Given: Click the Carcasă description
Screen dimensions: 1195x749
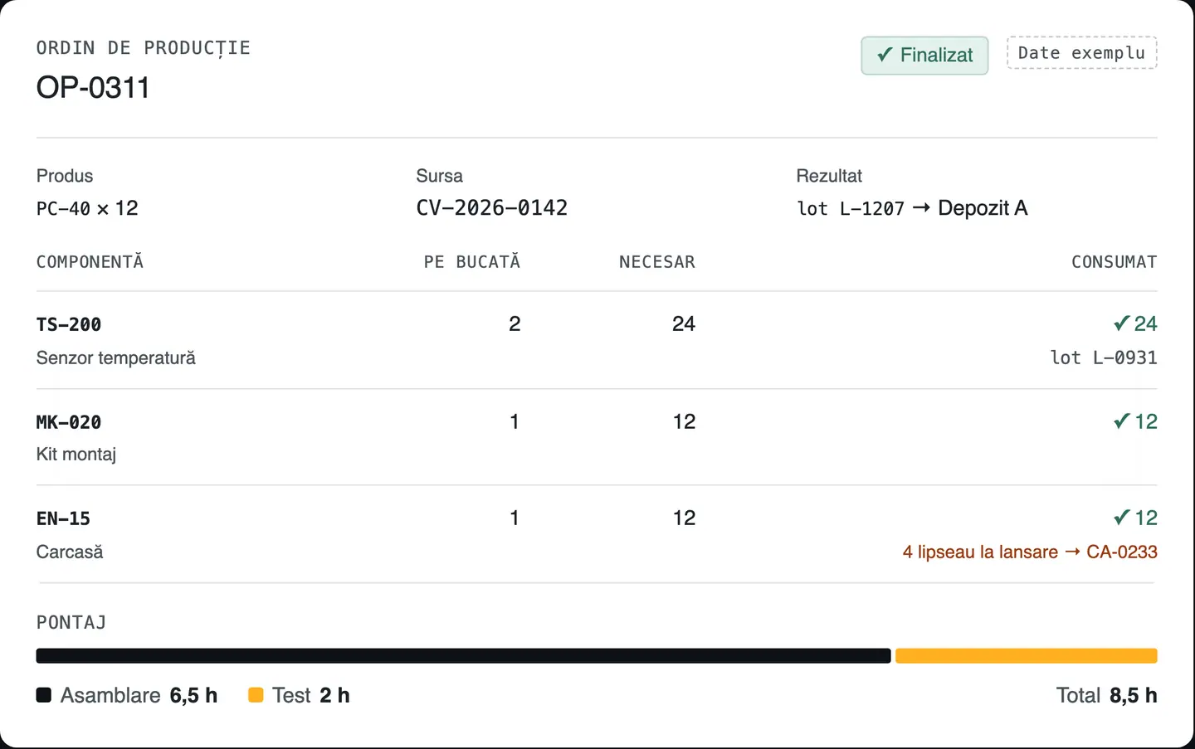Looking at the screenshot, I should pyautogui.click(x=70, y=552).
